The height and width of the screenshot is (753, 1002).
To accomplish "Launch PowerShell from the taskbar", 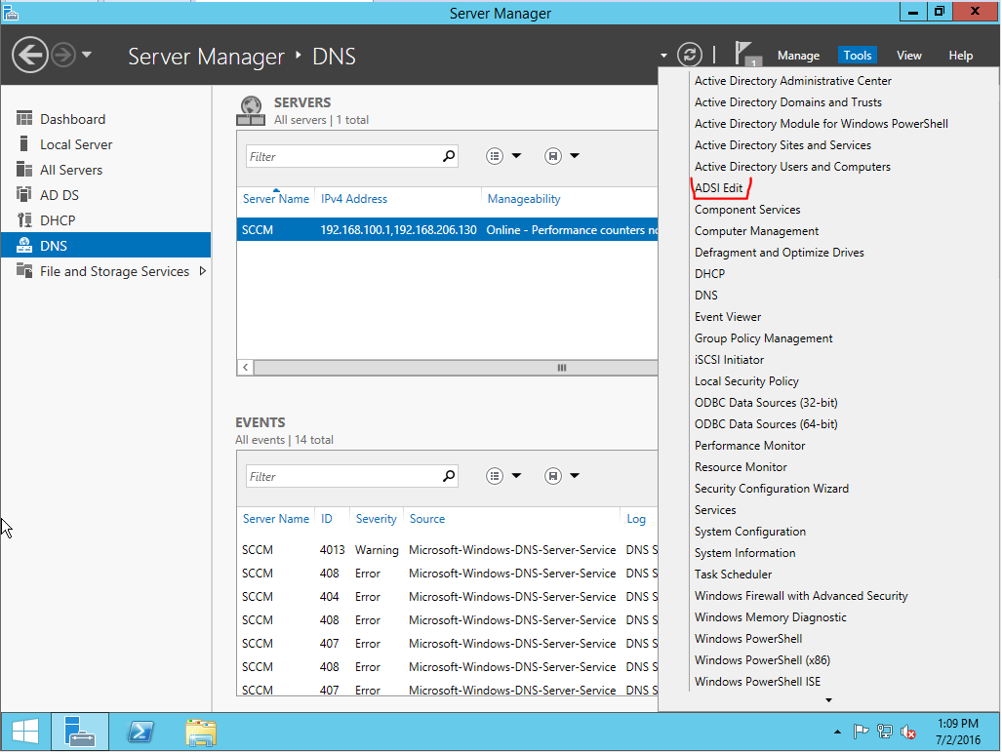I will (140, 732).
